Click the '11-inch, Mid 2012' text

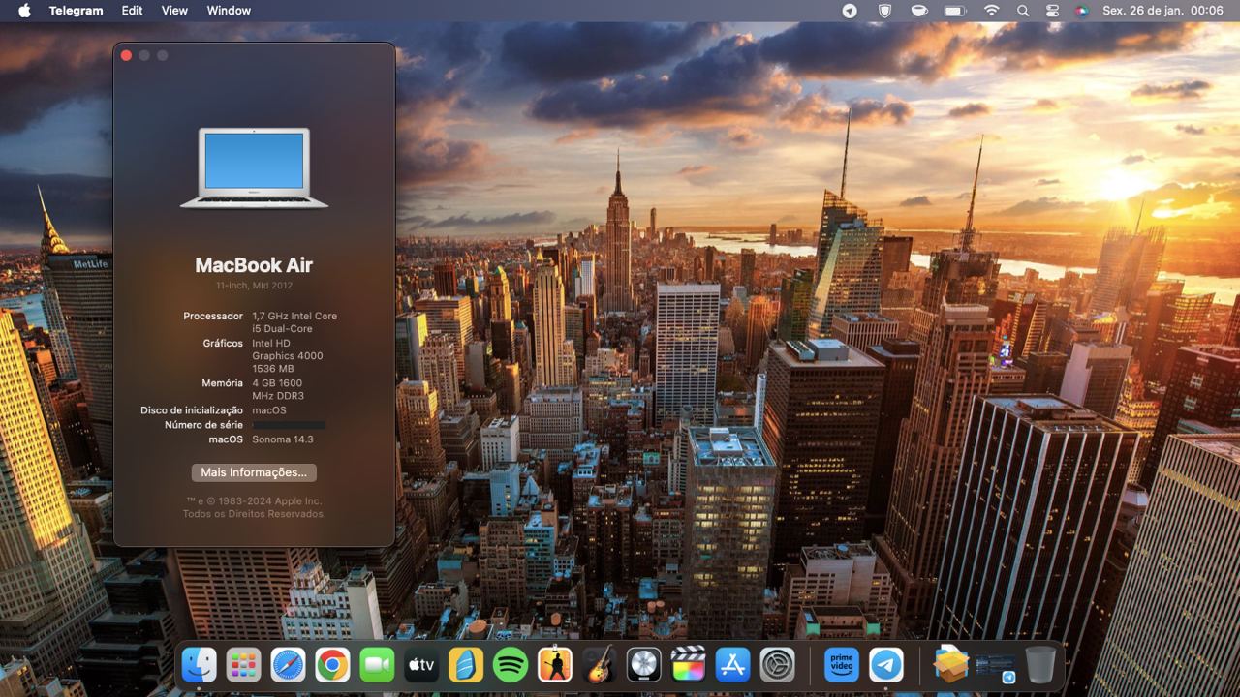coord(254,286)
